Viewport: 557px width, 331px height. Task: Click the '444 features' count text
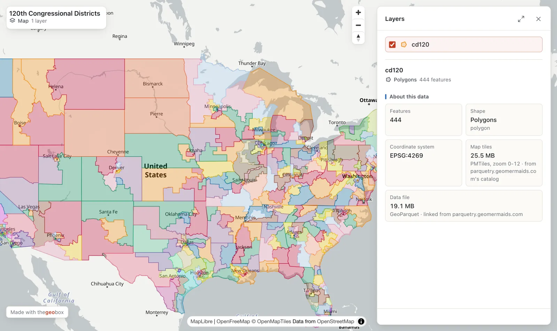tap(435, 80)
